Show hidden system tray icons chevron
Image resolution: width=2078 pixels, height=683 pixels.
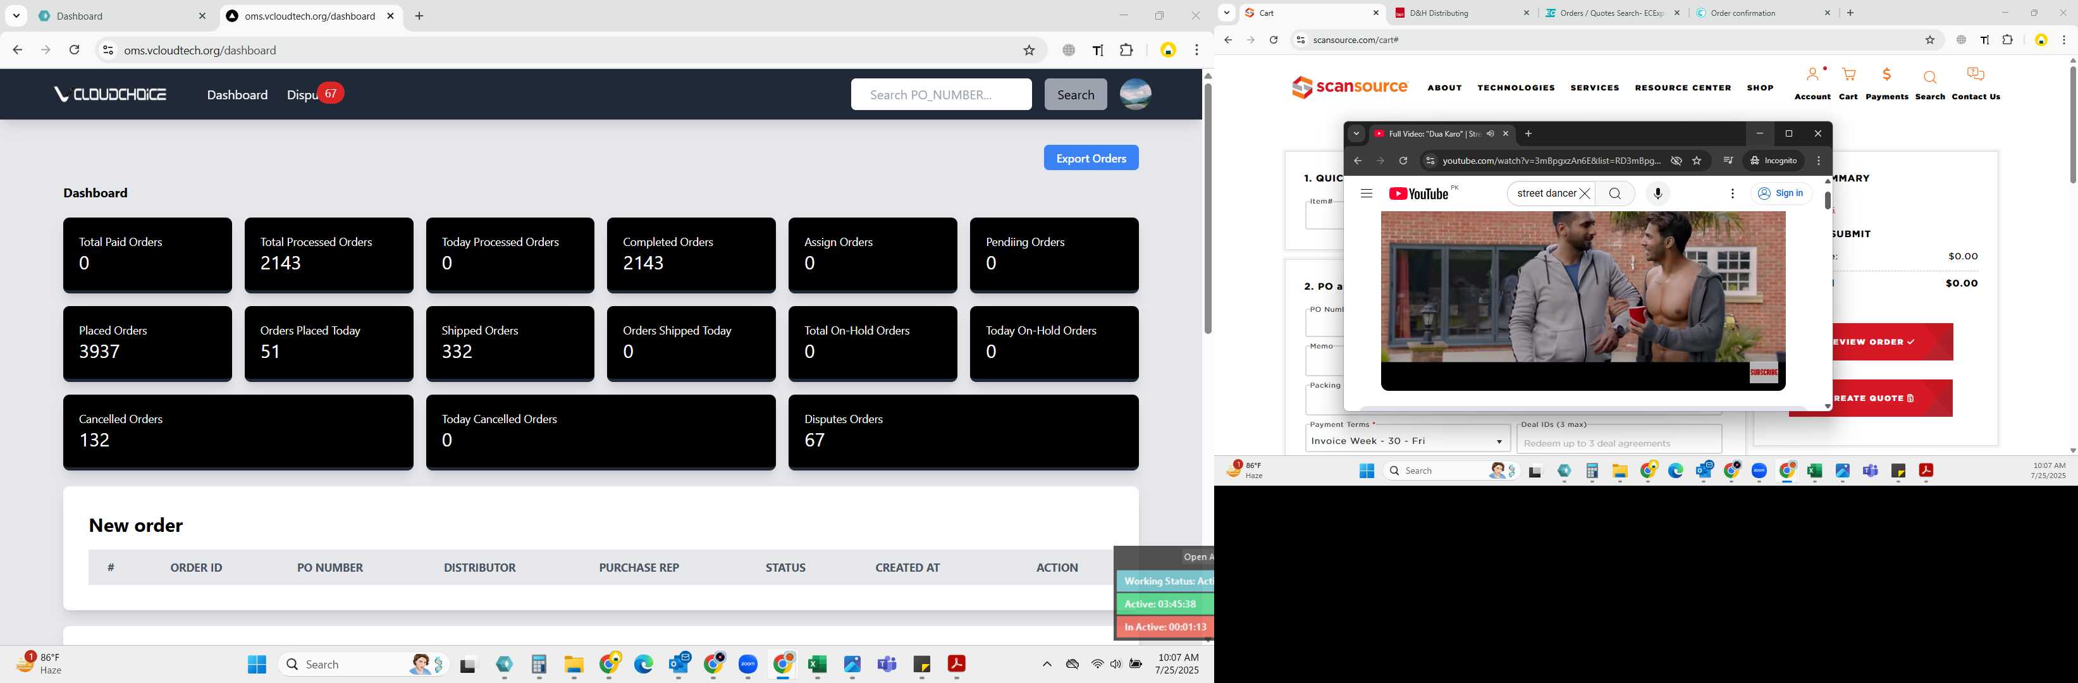click(x=1046, y=663)
